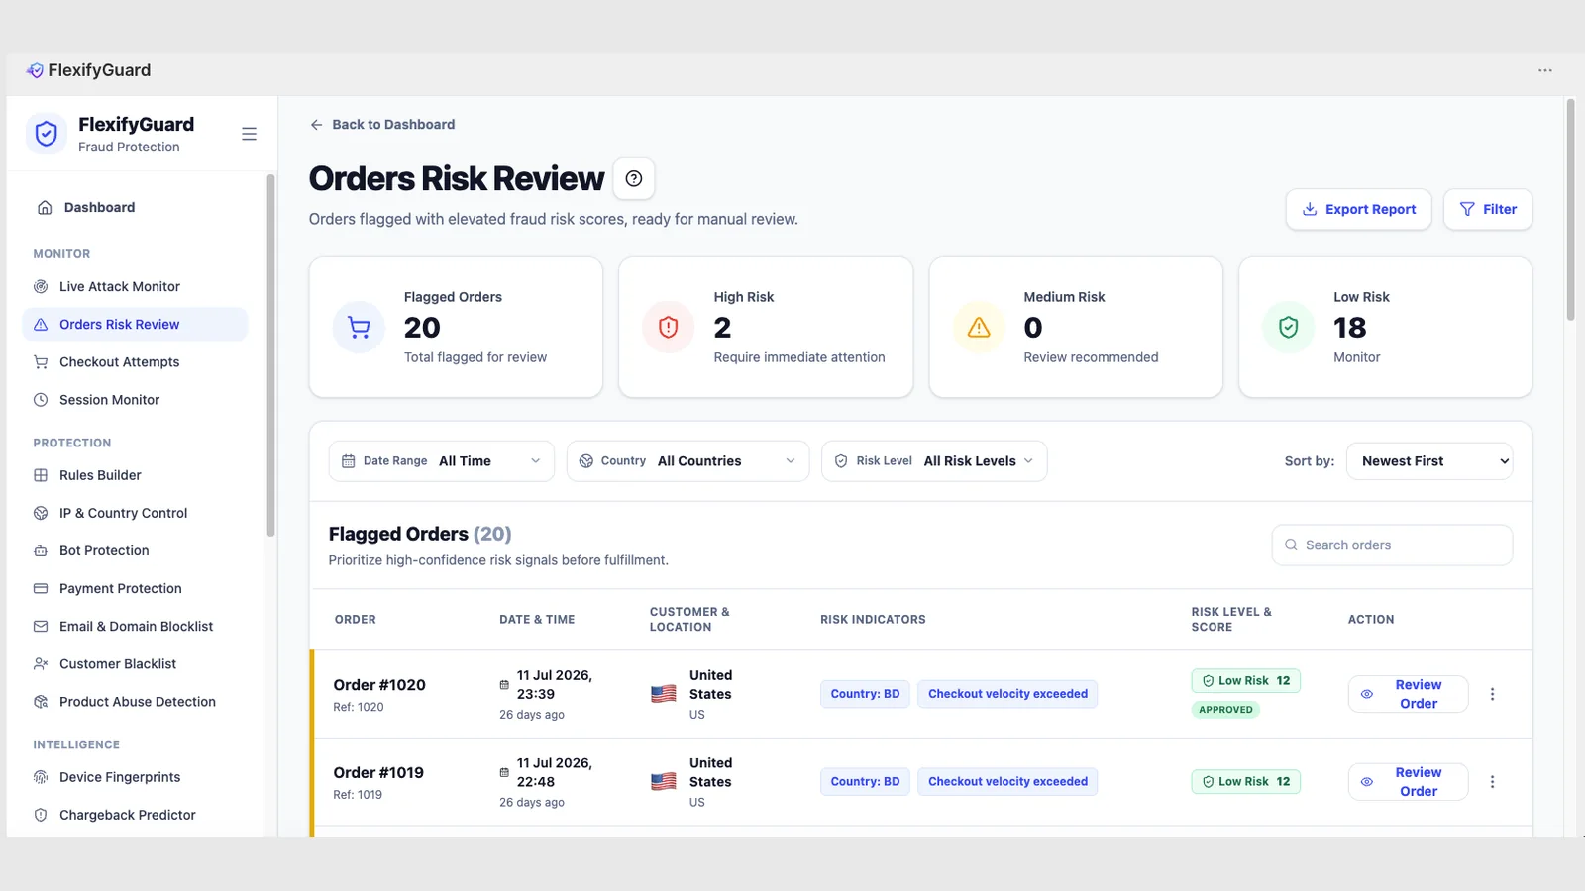Click Checkout velocity exceeded tag on Order #1020
1585x891 pixels.
[1007, 694]
